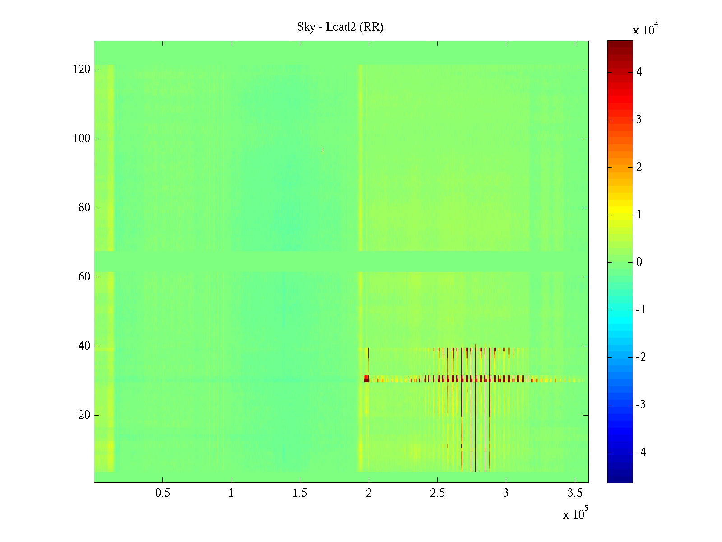
Task: Click the y-axis tick label 40
Action: pos(84,346)
